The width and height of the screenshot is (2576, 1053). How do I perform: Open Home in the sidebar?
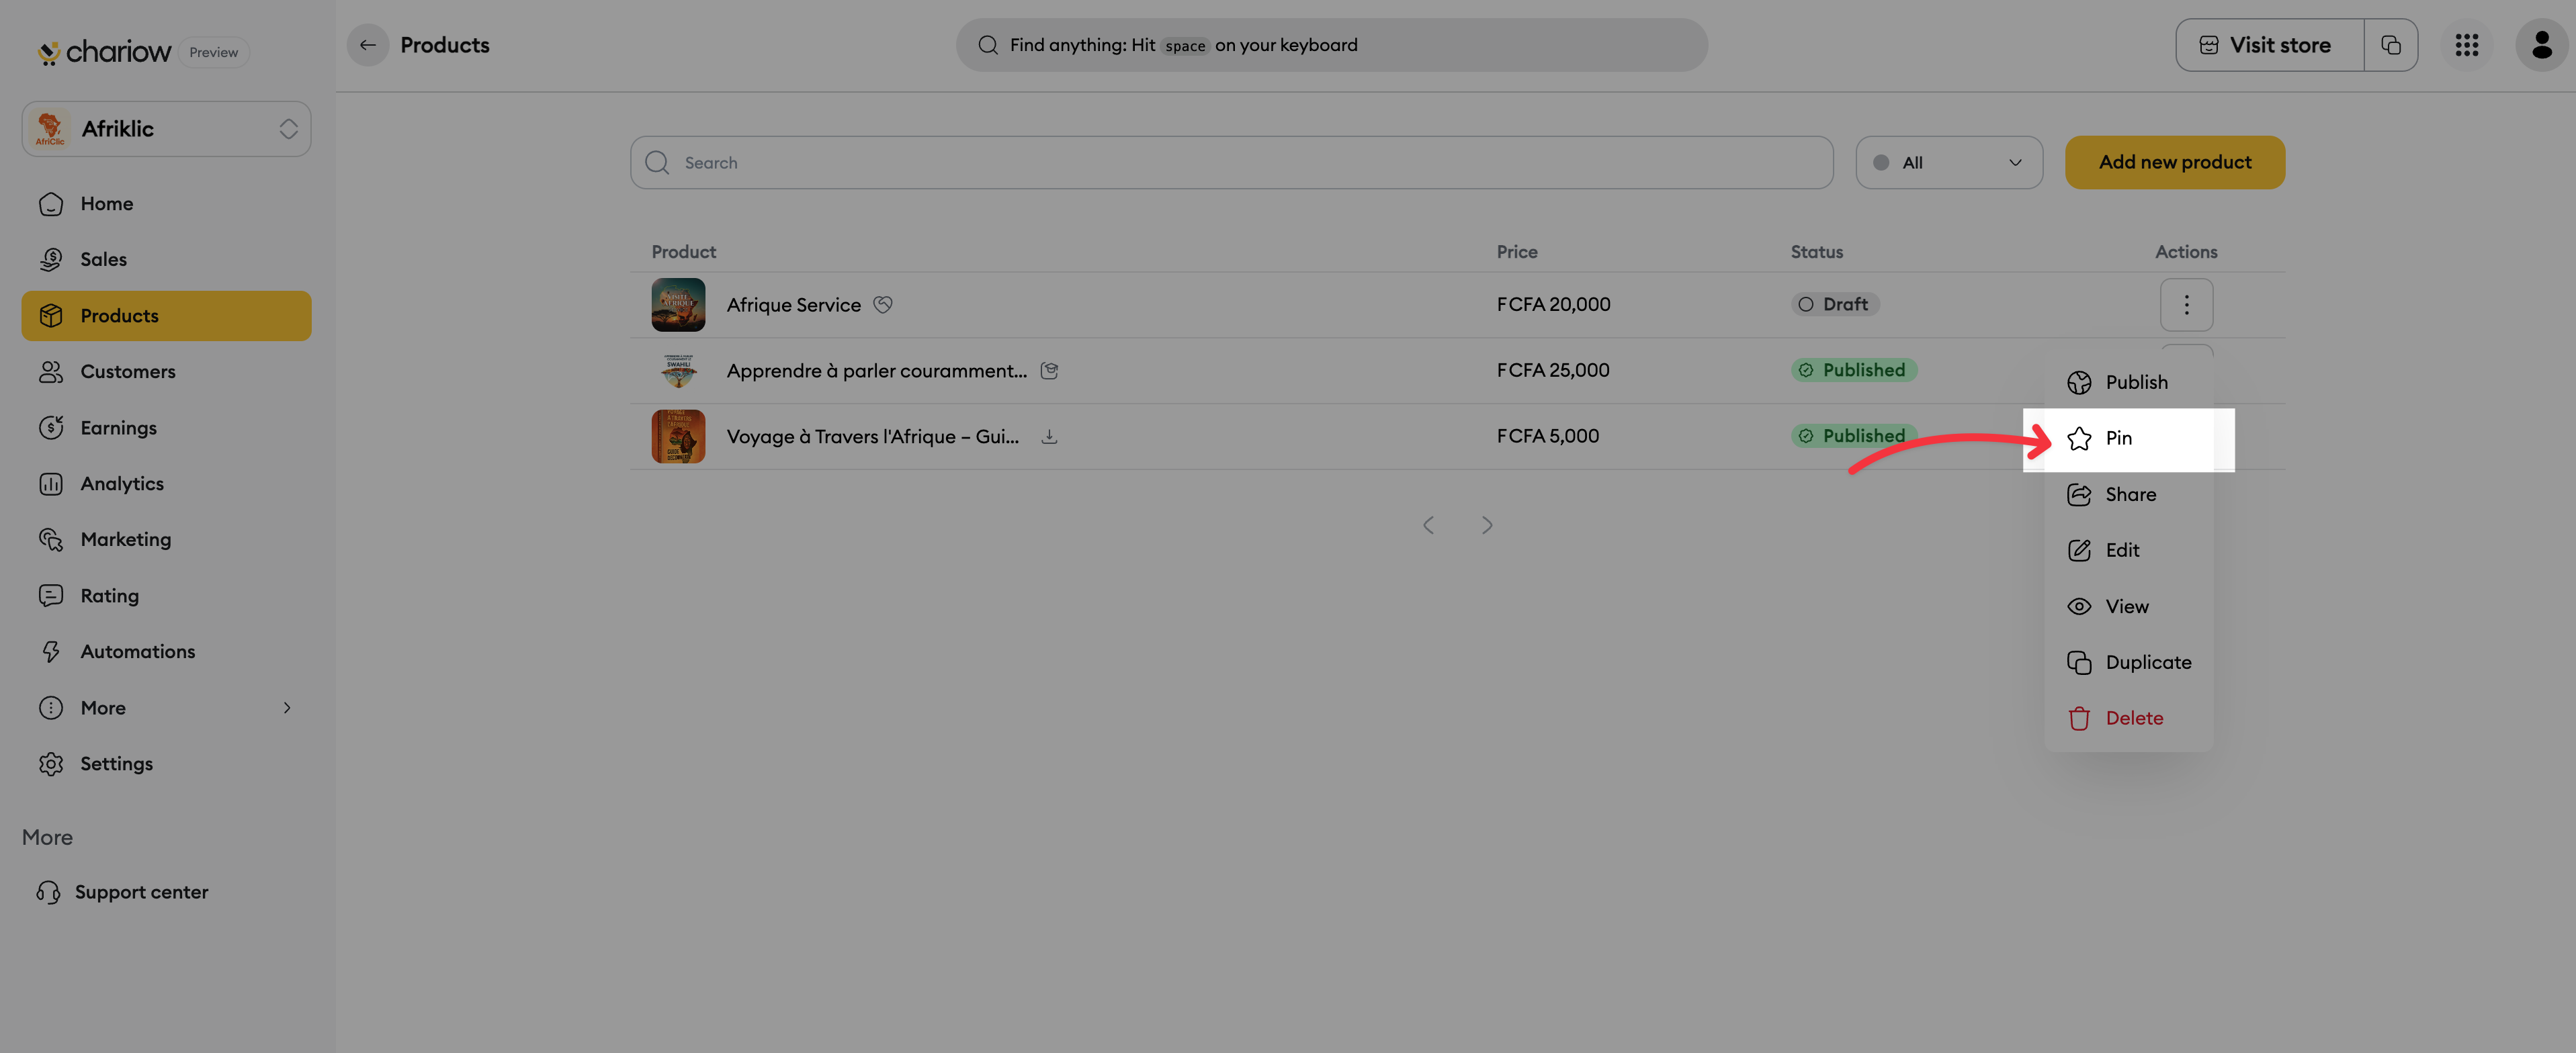166,203
